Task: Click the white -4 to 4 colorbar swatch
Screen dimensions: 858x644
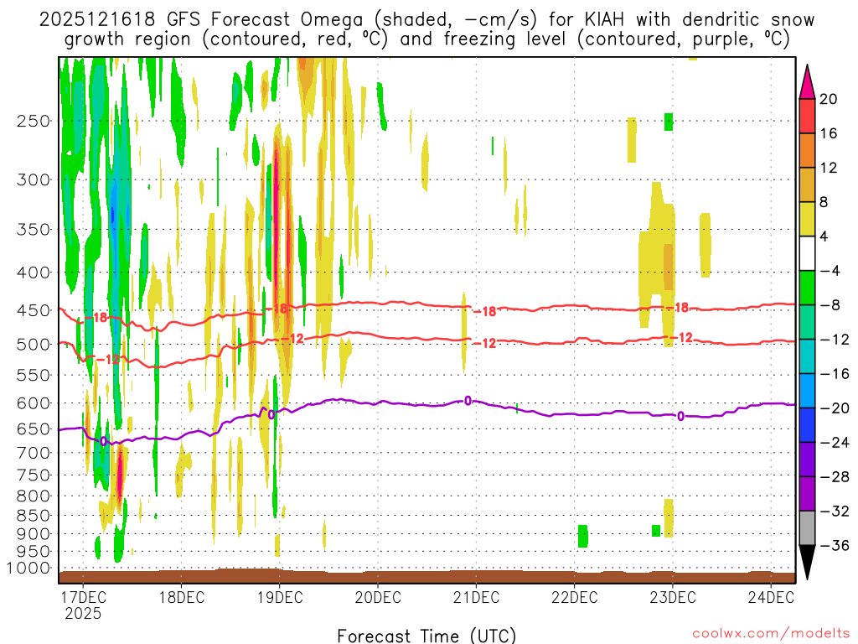Action: (x=807, y=253)
